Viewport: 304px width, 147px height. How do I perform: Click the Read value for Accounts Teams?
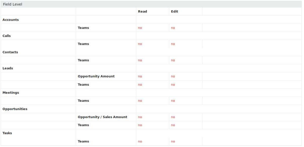click(140, 28)
